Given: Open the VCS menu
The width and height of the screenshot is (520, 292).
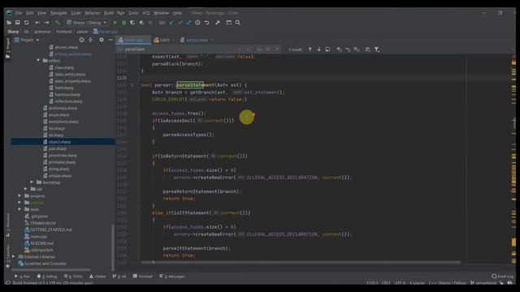Looking at the screenshot, I should pyautogui.click(x=146, y=13).
